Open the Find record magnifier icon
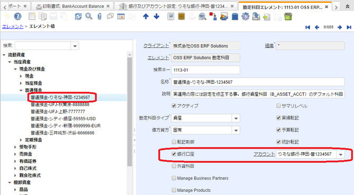The image size is (354, 195). click(89, 16)
